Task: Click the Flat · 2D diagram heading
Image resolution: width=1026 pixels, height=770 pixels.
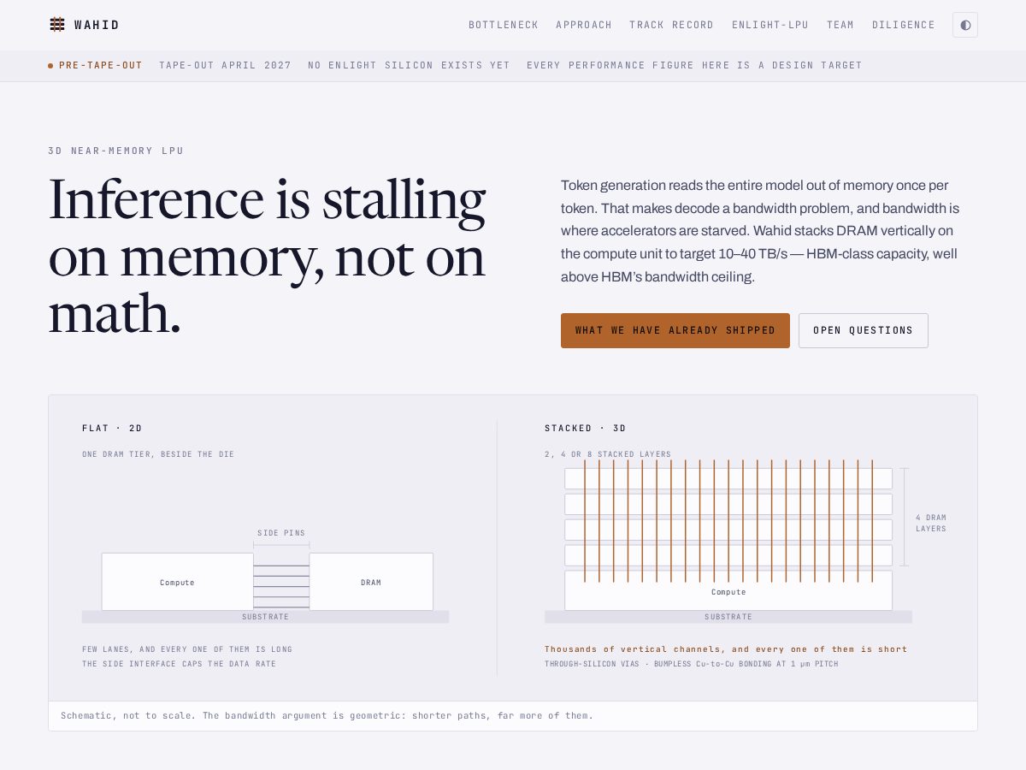Action: coord(112,428)
